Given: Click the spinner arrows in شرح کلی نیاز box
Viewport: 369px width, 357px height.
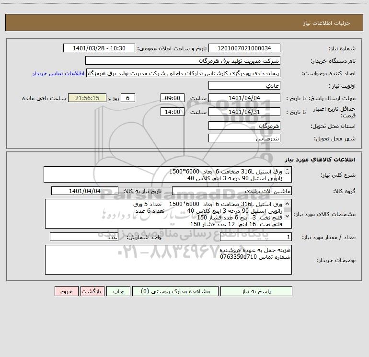Looking at the screenshot, I should (287, 172).
